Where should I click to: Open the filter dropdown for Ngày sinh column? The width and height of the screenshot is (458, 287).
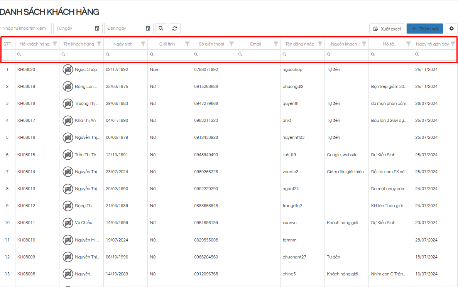point(143,44)
